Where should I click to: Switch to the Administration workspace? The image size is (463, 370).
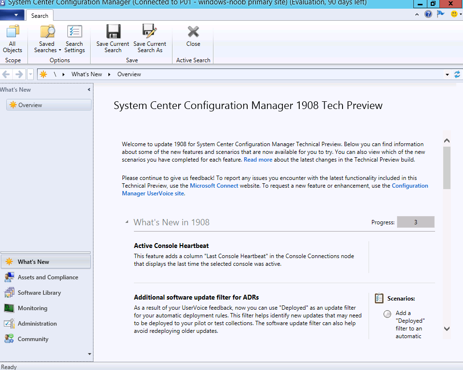pos(46,324)
